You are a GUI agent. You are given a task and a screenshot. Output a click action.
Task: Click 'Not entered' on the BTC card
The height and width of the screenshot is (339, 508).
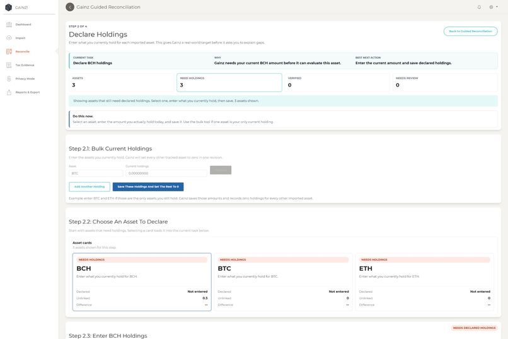pos(338,292)
